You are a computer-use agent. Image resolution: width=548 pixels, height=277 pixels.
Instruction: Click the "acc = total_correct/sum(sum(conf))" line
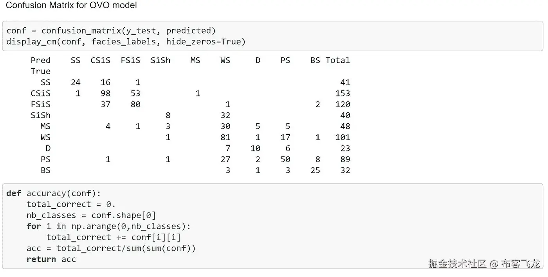[111, 249]
